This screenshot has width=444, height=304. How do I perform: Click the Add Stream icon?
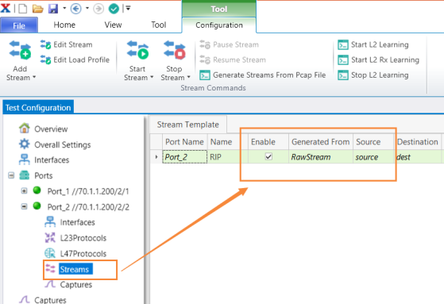click(x=20, y=50)
